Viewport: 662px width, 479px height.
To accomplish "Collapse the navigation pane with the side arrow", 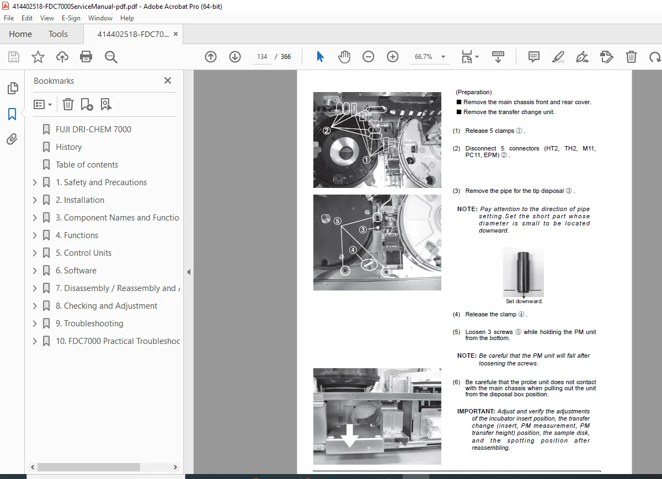I will [x=189, y=272].
